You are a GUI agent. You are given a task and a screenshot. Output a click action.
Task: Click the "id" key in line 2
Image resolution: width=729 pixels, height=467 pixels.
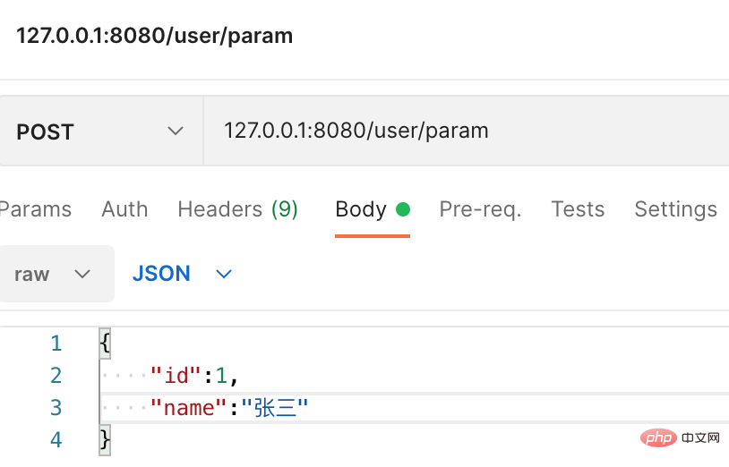(176, 376)
